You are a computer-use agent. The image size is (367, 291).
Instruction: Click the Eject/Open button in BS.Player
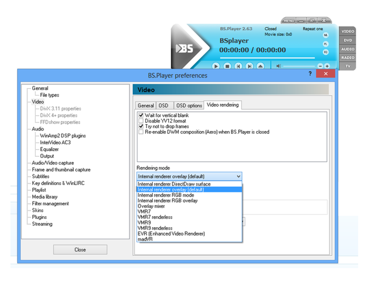(260, 66)
